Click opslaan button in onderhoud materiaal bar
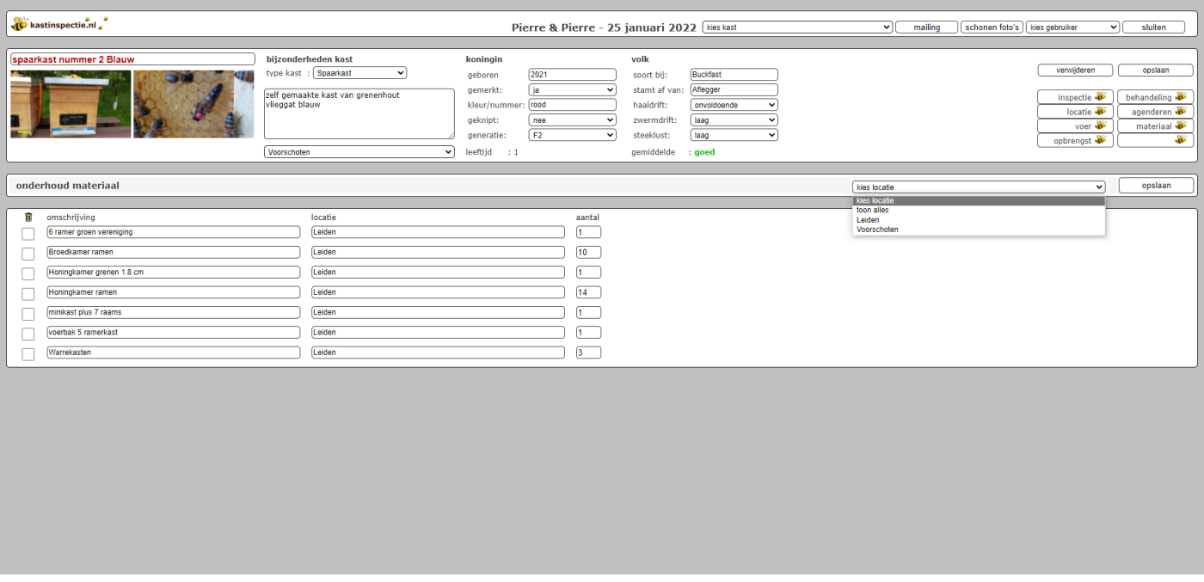The height and width of the screenshot is (582, 1204). click(1156, 186)
